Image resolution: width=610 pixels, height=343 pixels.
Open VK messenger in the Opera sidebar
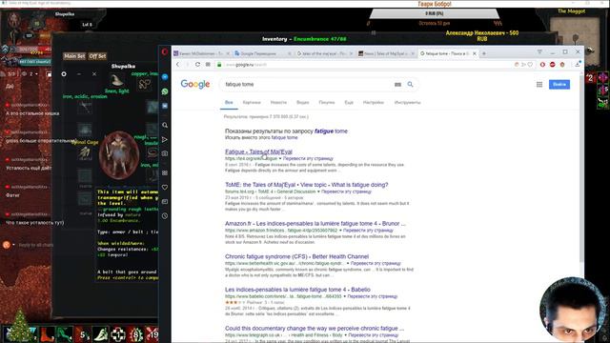click(x=165, y=106)
